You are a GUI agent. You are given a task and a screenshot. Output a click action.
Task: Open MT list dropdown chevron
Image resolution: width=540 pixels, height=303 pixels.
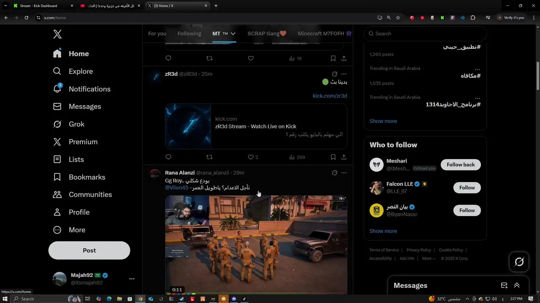[233, 34]
